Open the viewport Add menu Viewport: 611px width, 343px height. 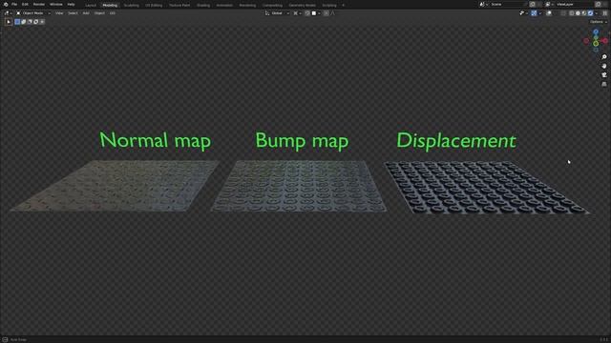tap(86, 13)
